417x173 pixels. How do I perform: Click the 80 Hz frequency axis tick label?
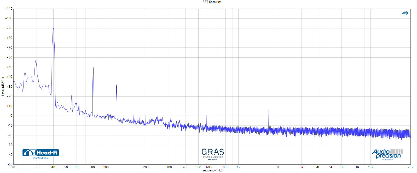[93, 167]
